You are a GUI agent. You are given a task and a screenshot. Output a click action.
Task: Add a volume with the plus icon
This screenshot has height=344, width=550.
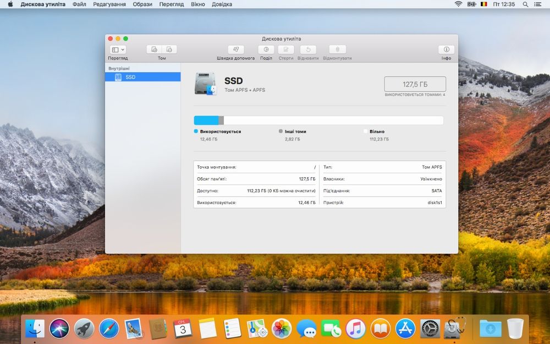(154, 50)
